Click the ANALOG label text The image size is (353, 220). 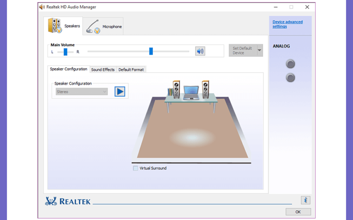tap(281, 46)
